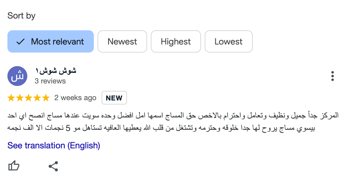This screenshot has width=345, height=183.
Task: Click the fifth gold star in the rating
Action: pyautogui.click(x=46, y=98)
